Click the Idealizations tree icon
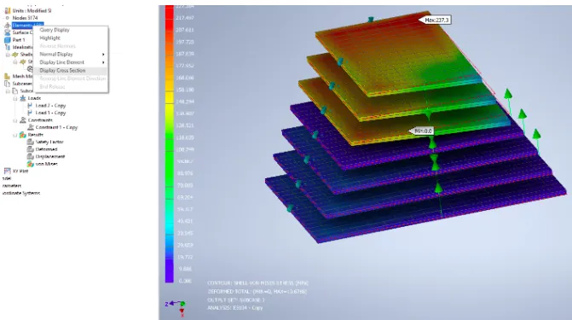Image resolution: width=572 pixels, height=320 pixels. click(8, 47)
